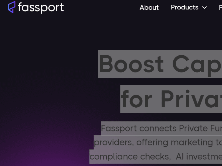Select the About menu item
222x166 pixels.
(149, 7)
